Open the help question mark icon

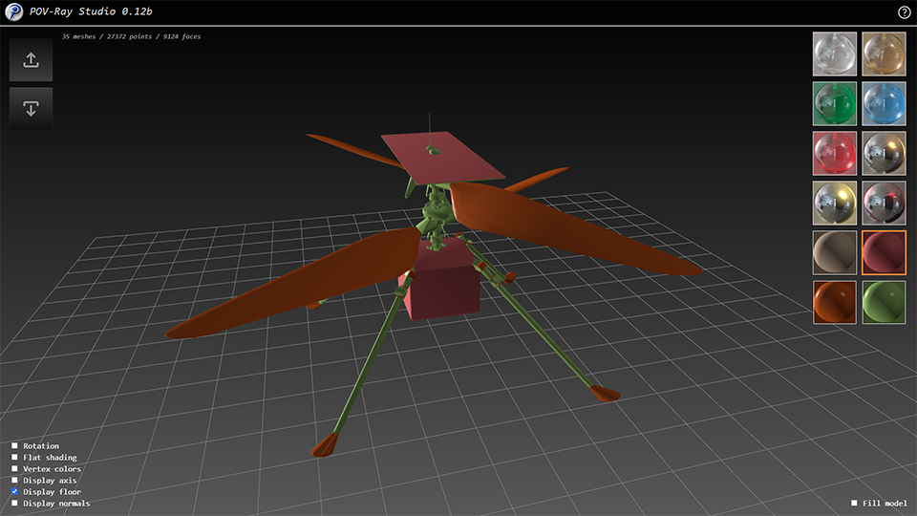pos(905,12)
